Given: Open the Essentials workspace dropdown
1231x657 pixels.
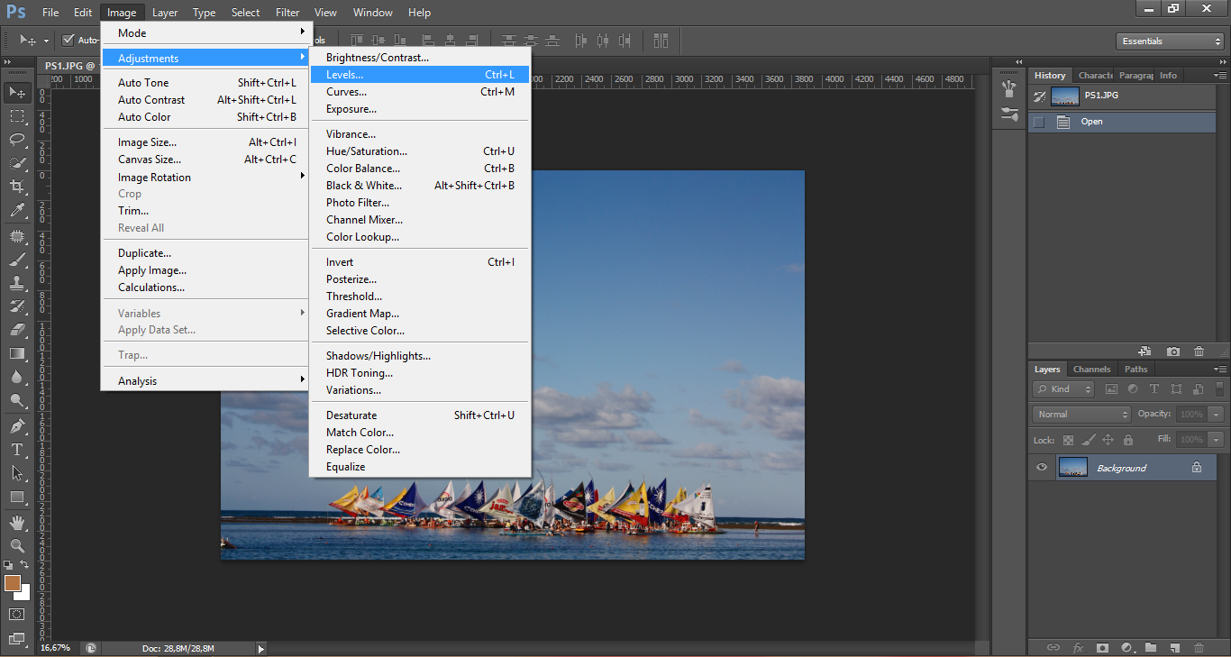Looking at the screenshot, I should point(1169,41).
